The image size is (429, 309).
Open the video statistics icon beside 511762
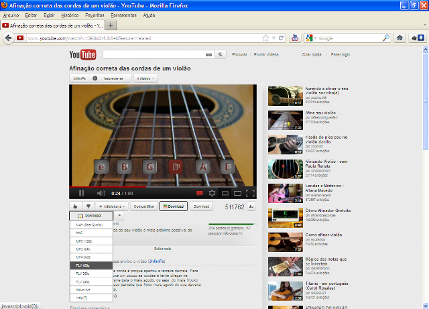(x=251, y=206)
